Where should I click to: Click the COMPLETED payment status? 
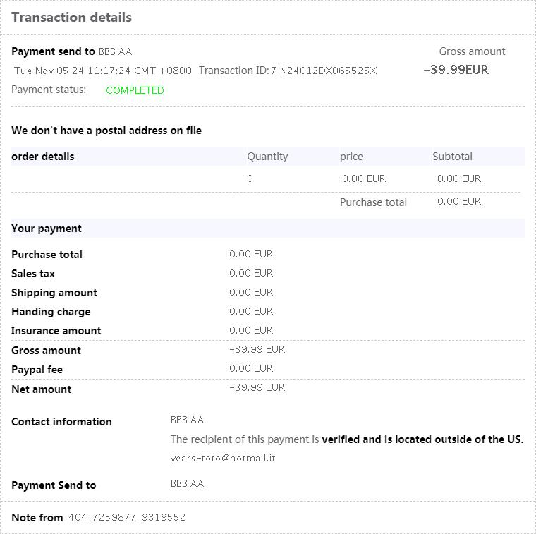(135, 90)
